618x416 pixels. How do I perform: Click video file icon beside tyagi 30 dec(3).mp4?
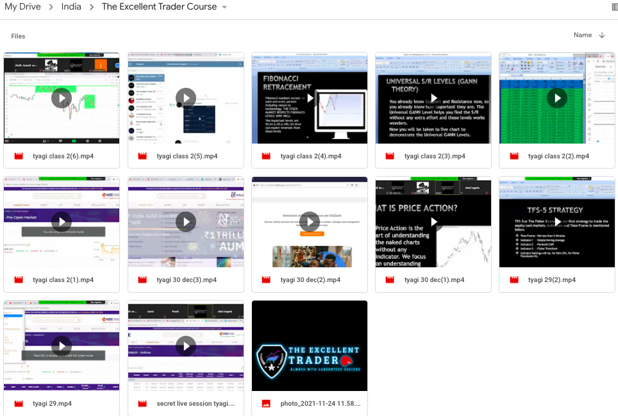point(142,279)
